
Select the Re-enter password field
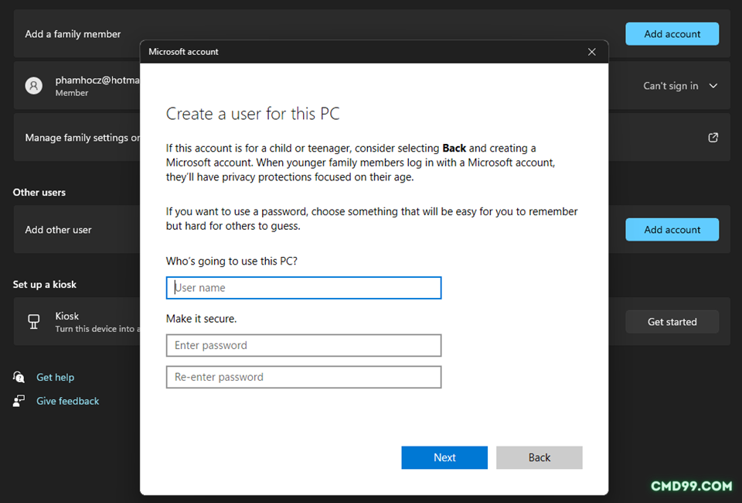click(x=303, y=377)
